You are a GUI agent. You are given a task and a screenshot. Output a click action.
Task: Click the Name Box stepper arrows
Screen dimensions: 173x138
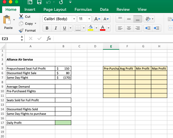22,38
